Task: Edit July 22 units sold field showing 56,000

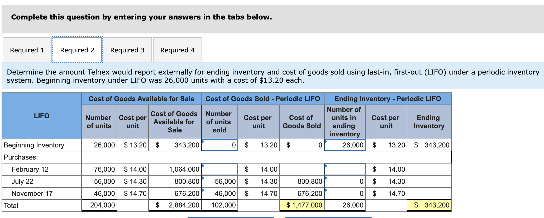Action: click(219, 181)
